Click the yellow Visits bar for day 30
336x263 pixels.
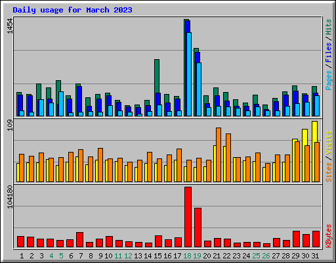coord(304,137)
